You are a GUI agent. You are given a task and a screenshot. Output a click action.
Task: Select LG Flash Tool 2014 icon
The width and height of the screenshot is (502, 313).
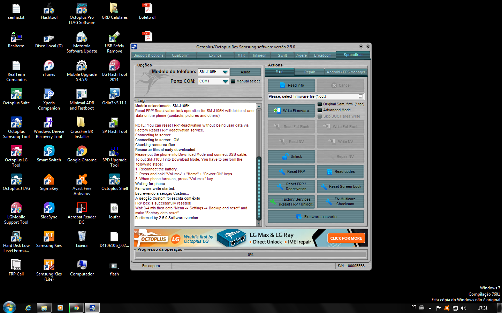click(114, 70)
